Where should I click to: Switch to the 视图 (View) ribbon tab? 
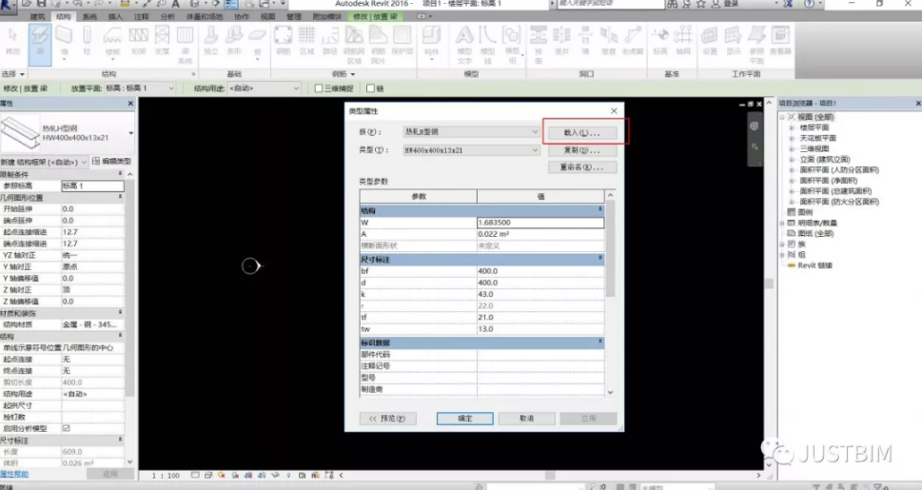(267, 16)
